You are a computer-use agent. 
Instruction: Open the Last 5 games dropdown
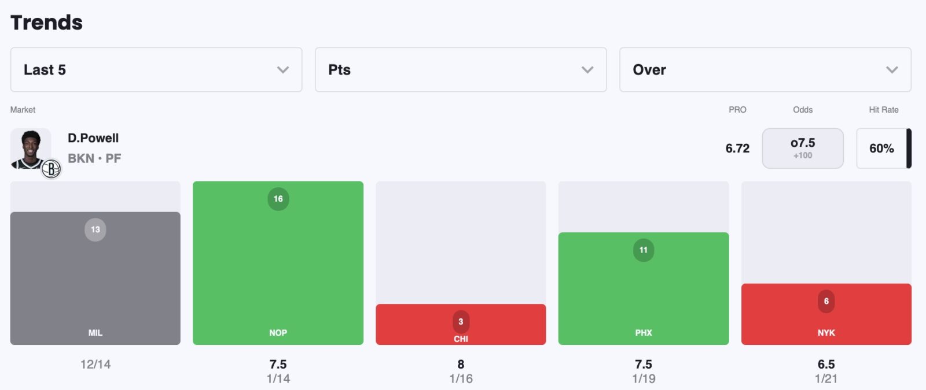click(156, 70)
